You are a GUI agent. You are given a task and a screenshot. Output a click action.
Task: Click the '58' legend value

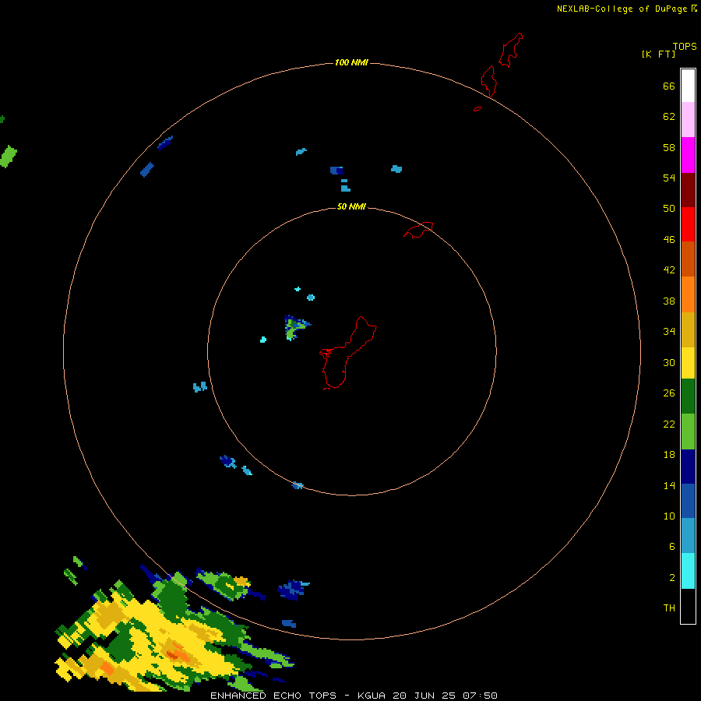coord(669,147)
